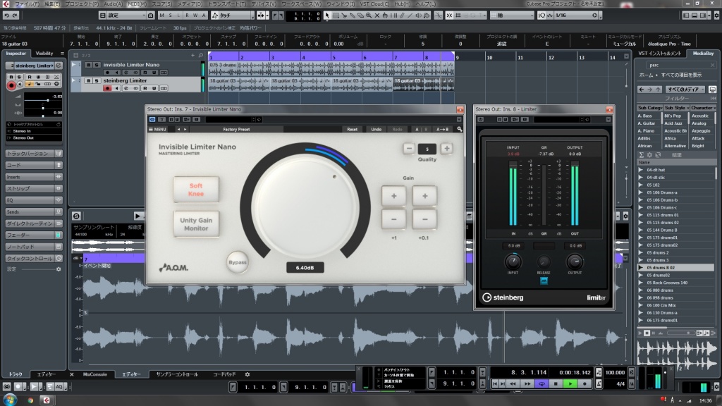Viewport: 722px width, 406px height.
Task: Select the Mute X tool
Action: [377, 16]
